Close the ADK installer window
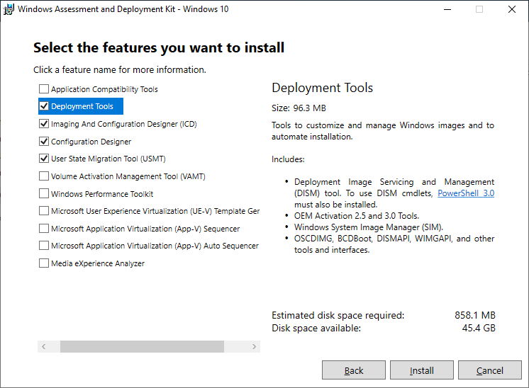The width and height of the screenshot is (529, 388). pyautogui.click(x=512, y=9)
